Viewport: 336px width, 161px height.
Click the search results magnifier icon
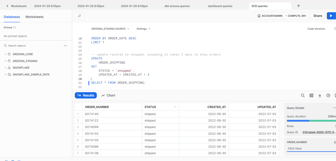tap(303, 95)
